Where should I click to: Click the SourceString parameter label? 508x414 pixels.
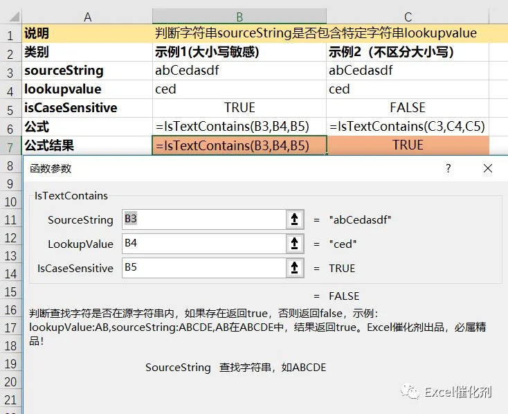click(80, 220)
